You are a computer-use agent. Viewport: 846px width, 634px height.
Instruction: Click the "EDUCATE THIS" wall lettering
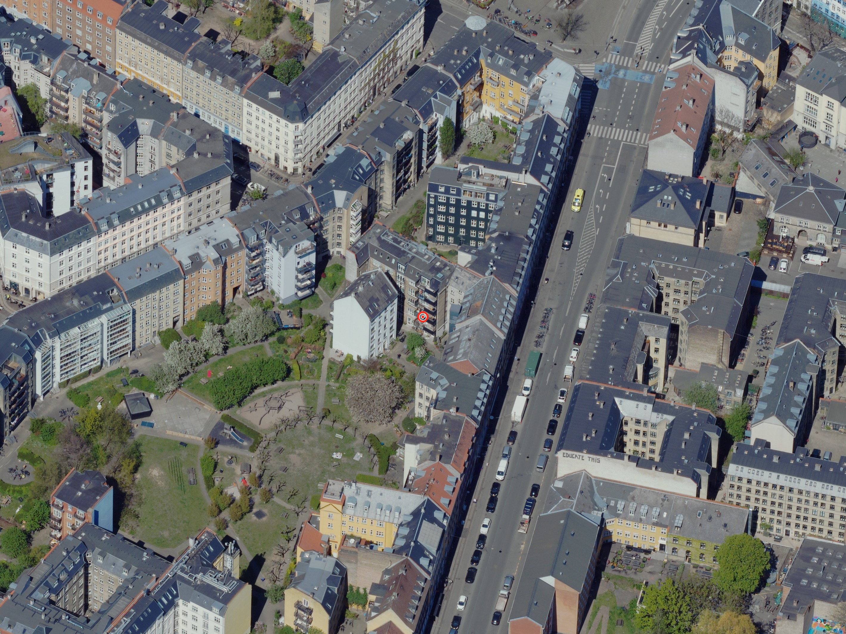(x=581, y=457)
